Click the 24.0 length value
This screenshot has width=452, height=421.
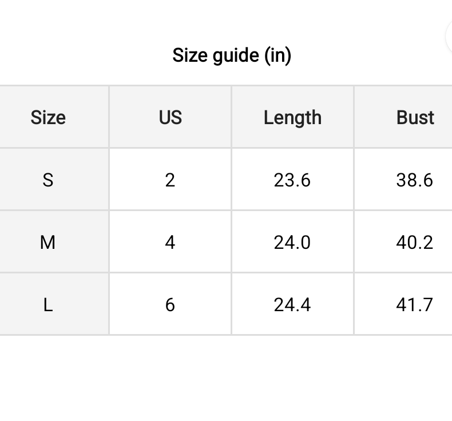click(x=292, y=243)
